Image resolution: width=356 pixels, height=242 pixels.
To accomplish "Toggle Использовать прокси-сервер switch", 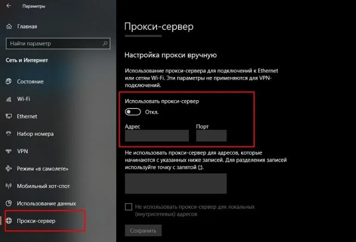I will (133, 112).
